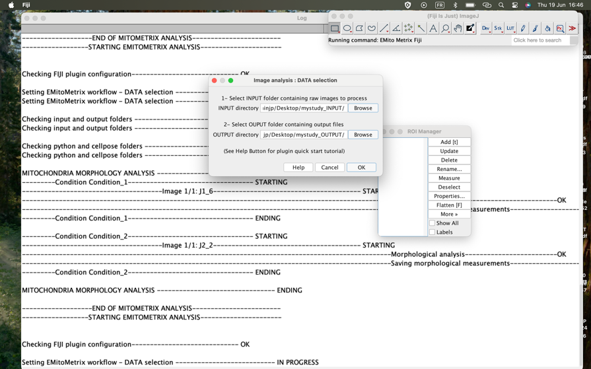This screenshot has height=369, width=591.
Task: Select the Pixel Inspector tool
Action: coord(560,28)
